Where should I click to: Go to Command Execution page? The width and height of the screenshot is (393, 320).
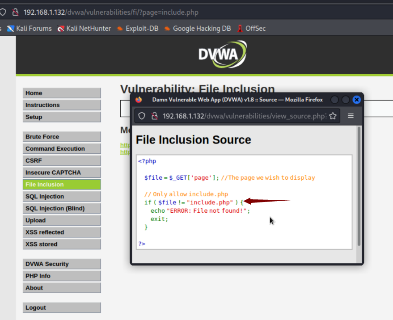62,148
